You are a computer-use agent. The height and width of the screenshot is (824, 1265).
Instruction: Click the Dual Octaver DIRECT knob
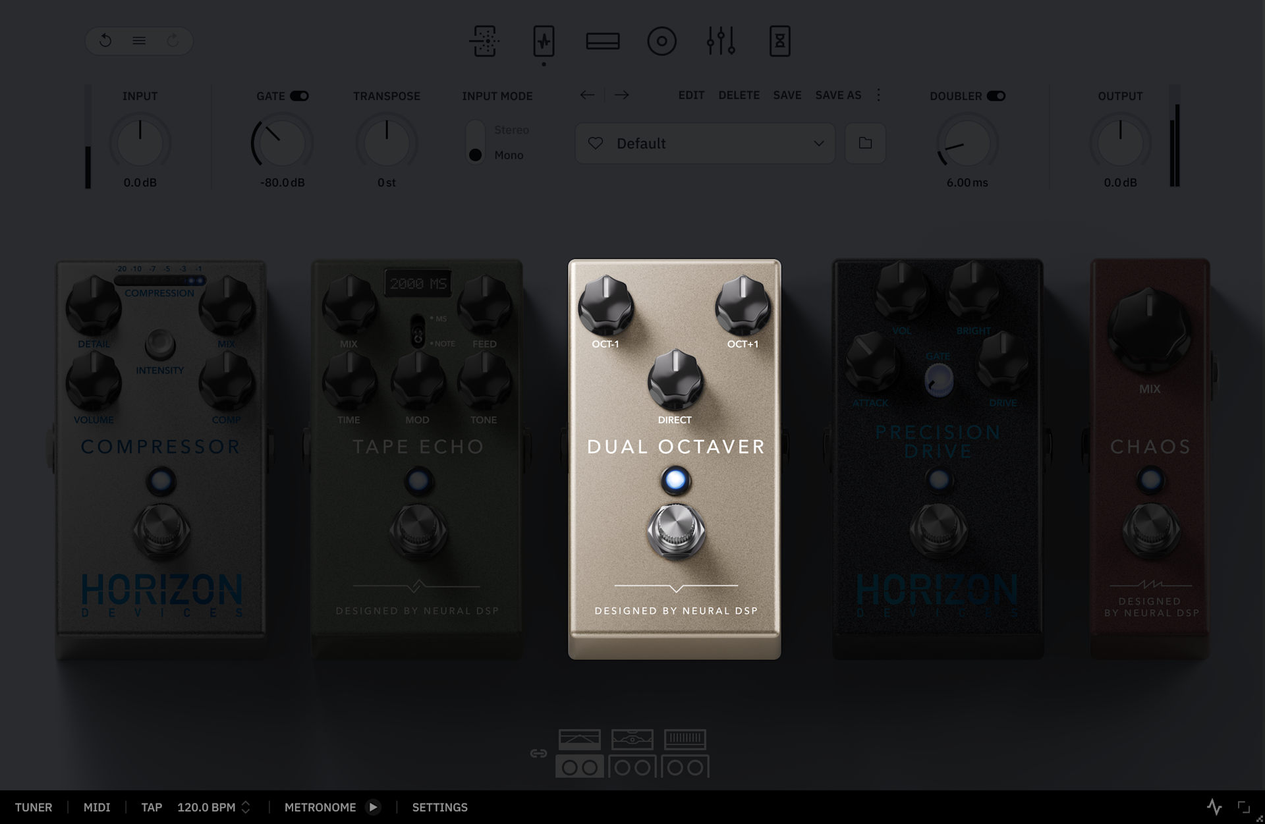[675, 380]
